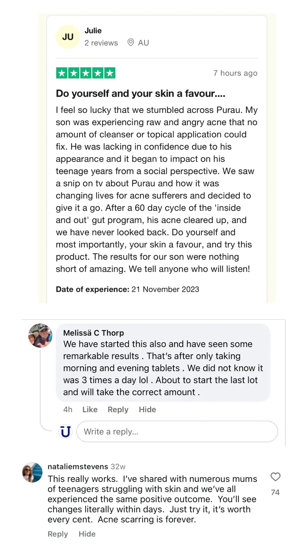Click reviewer name Julie
The width and height of the screenshot is (307, 557).
(x=93, y=31)
